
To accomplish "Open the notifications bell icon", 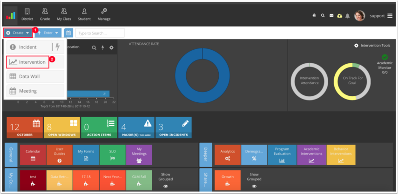I will (347, 16).
